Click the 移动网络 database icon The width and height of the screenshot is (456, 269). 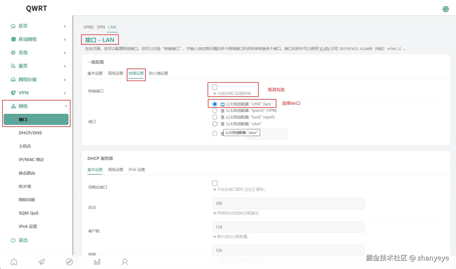(x=13, y=39)
